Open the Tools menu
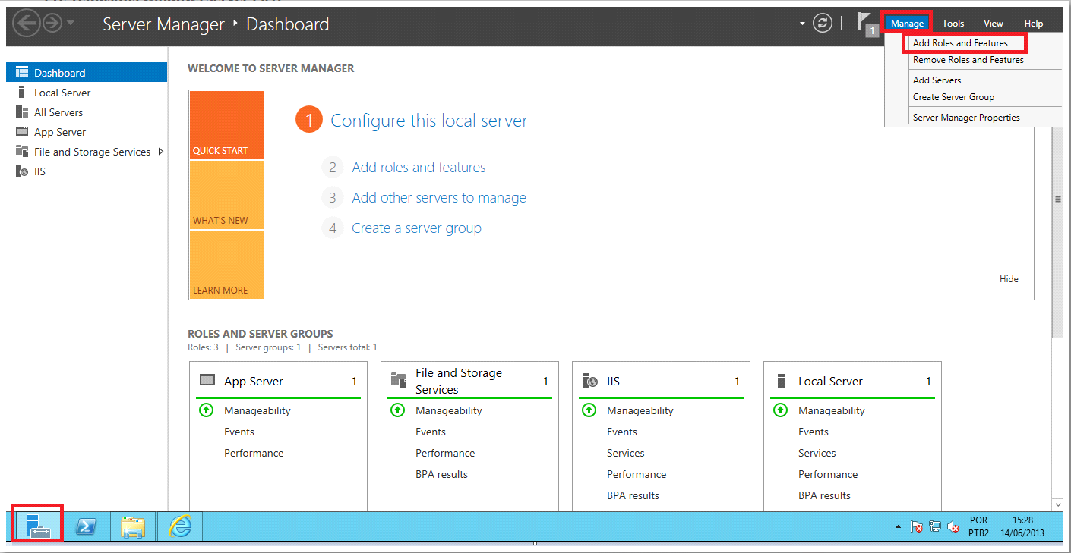 point(953,24)
